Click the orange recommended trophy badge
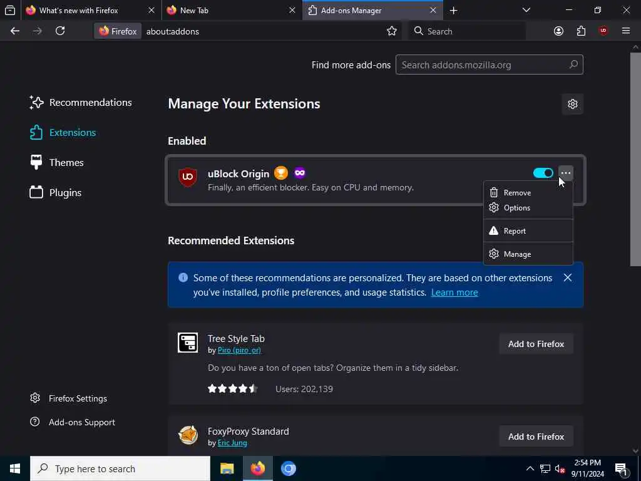 click(x=281, y=173)
